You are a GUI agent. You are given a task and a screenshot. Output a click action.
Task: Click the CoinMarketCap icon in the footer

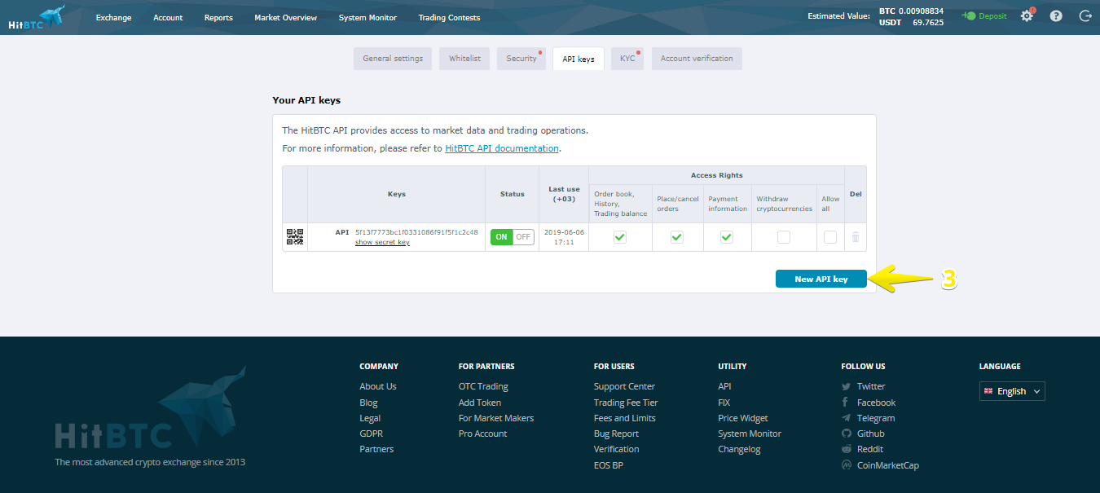(x=847, y=465)
